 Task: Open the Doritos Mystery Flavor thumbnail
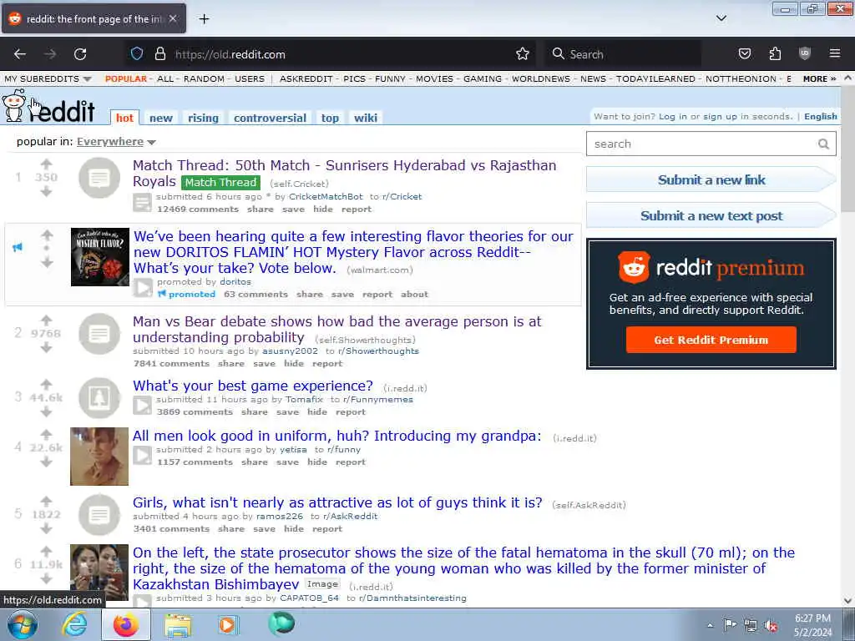[100, 257]
